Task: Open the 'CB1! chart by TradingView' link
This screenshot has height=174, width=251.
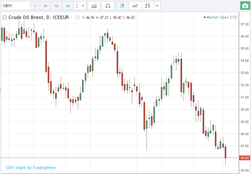Action: [x=31, y=168]
